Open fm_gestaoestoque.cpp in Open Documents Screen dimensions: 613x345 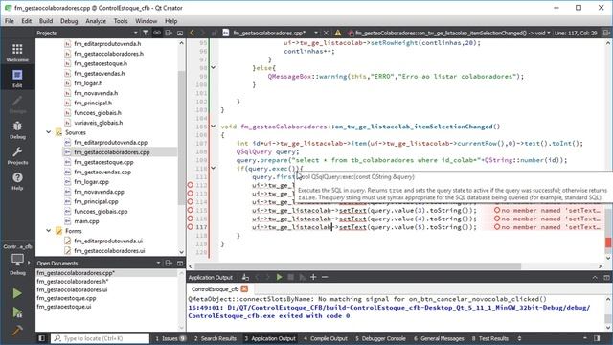pos(66,298)
